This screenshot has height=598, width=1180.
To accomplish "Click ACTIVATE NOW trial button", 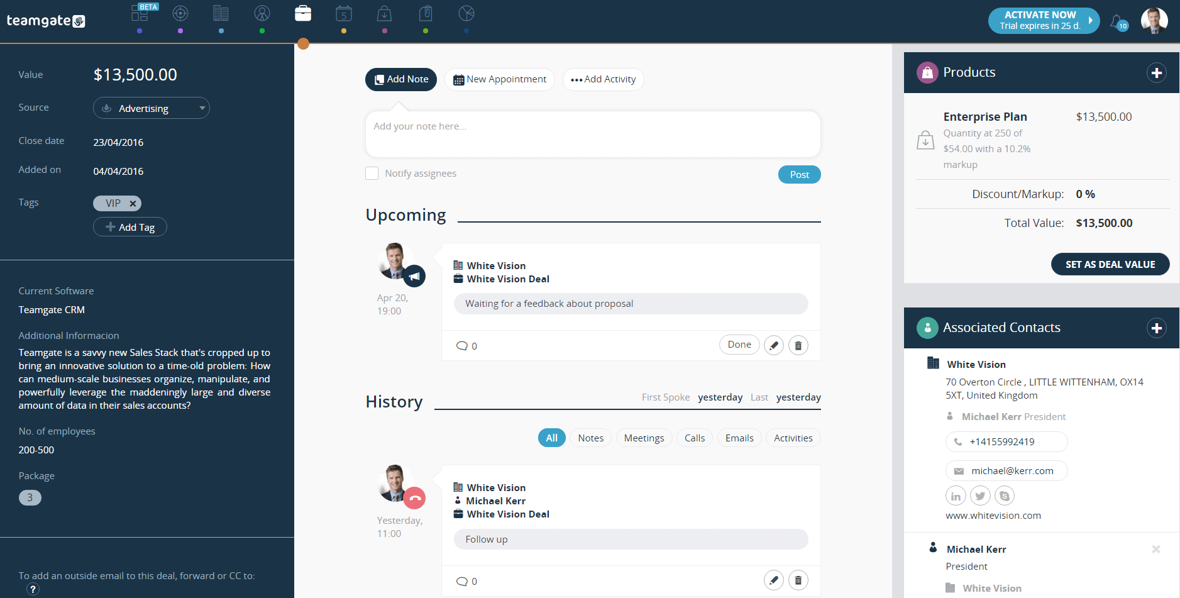I will tap(1044, 20).
